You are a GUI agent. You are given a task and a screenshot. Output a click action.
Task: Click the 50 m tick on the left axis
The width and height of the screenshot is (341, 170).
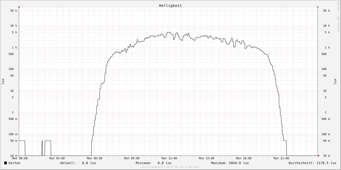[14, 141]
